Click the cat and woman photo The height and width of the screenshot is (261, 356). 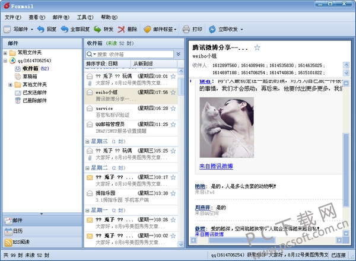[x=227, y=128]
